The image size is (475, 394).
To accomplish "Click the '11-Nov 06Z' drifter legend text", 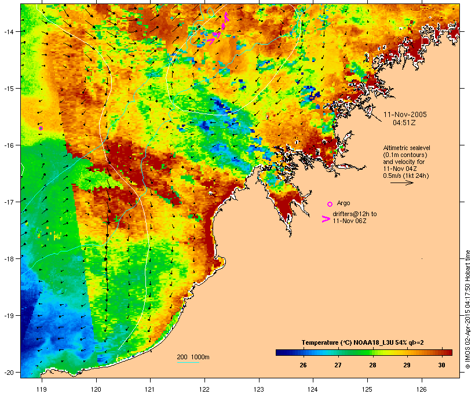I will coord(349,221).
